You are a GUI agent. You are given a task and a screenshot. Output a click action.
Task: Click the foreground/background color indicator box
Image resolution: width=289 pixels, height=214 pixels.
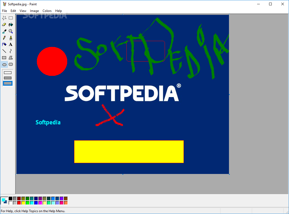click(4, 200)
